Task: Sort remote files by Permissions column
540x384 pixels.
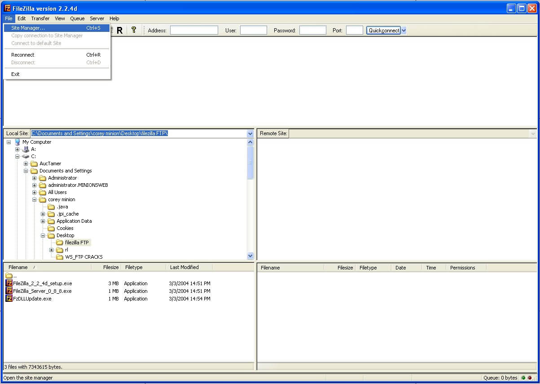Action: click(x=466, y=268)
